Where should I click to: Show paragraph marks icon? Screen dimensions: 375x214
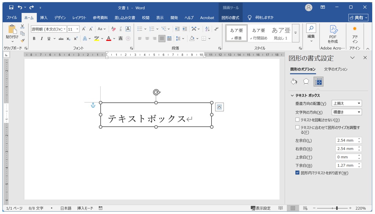point(216,29)
